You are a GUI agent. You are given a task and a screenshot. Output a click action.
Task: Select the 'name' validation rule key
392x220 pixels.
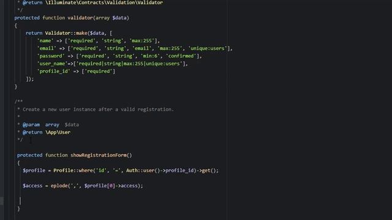[x=45, y=41]
